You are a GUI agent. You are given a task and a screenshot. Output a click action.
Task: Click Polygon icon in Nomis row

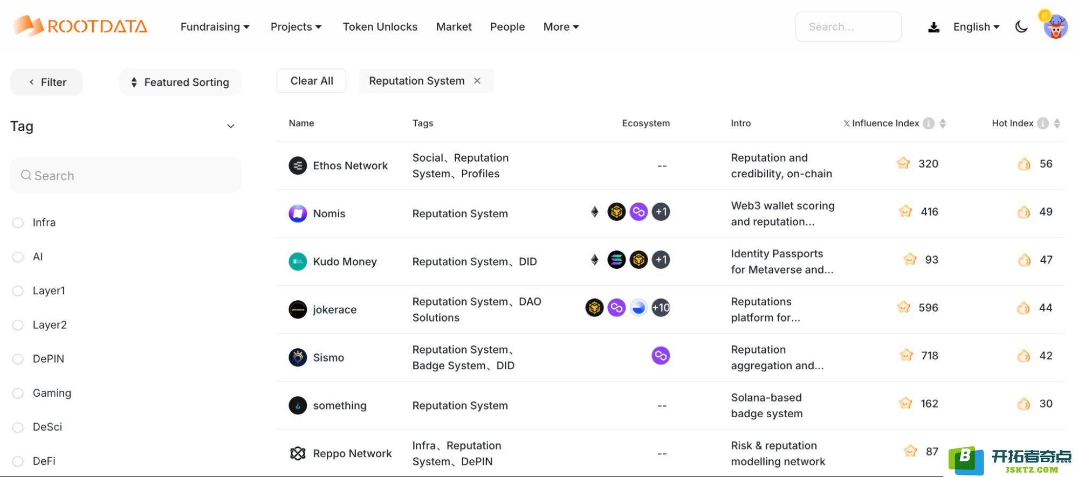(638, 212)
